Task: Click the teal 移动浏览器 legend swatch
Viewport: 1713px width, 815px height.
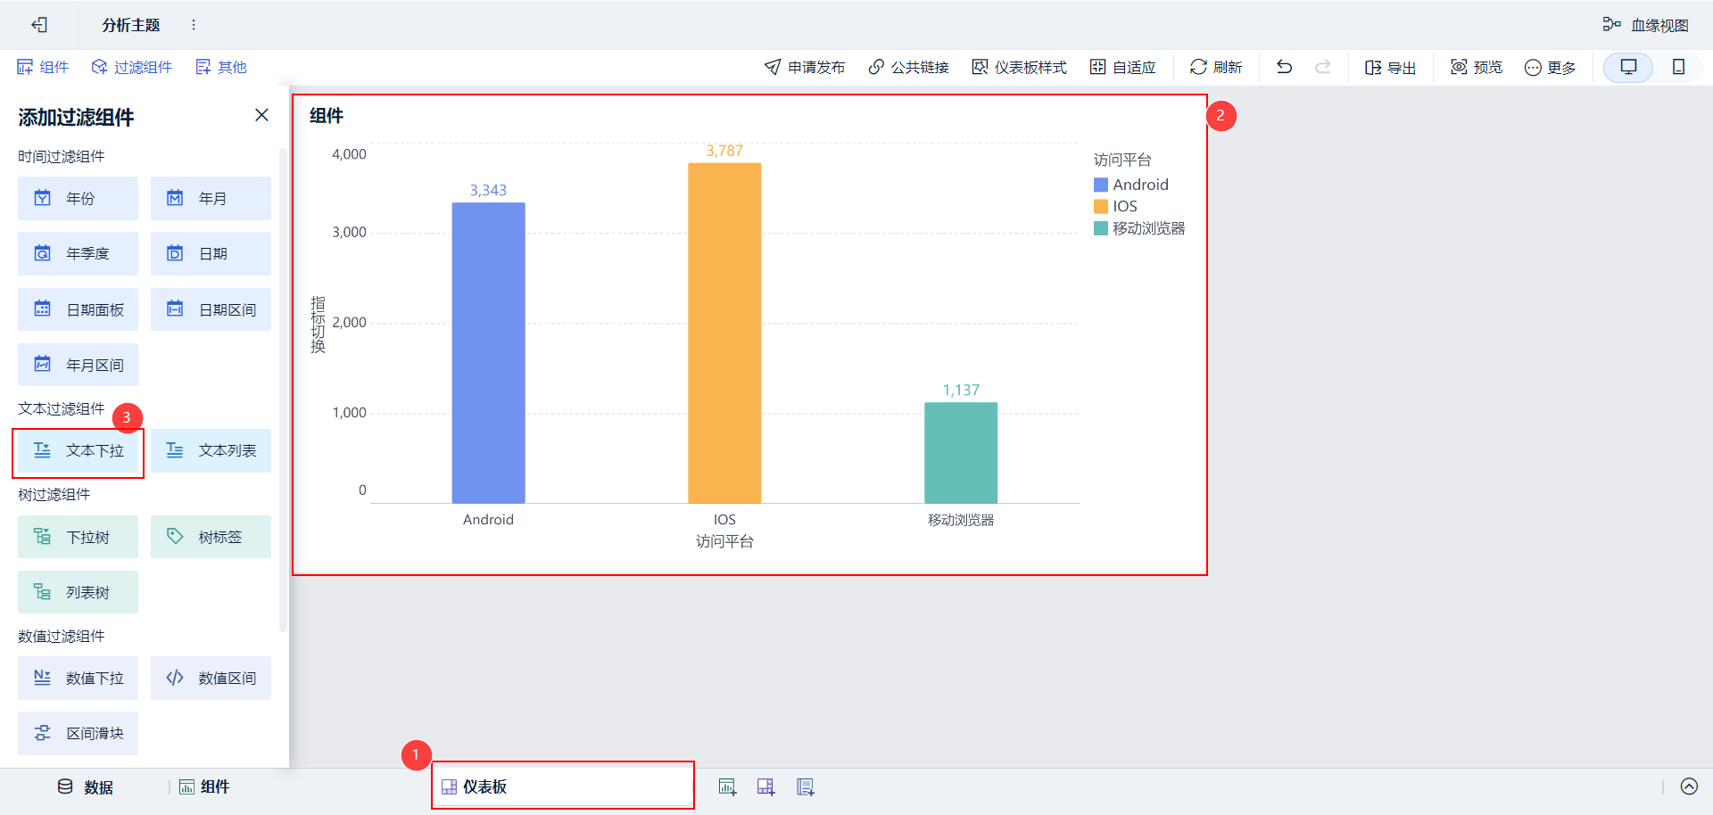Action: (x=1101, y=228)
